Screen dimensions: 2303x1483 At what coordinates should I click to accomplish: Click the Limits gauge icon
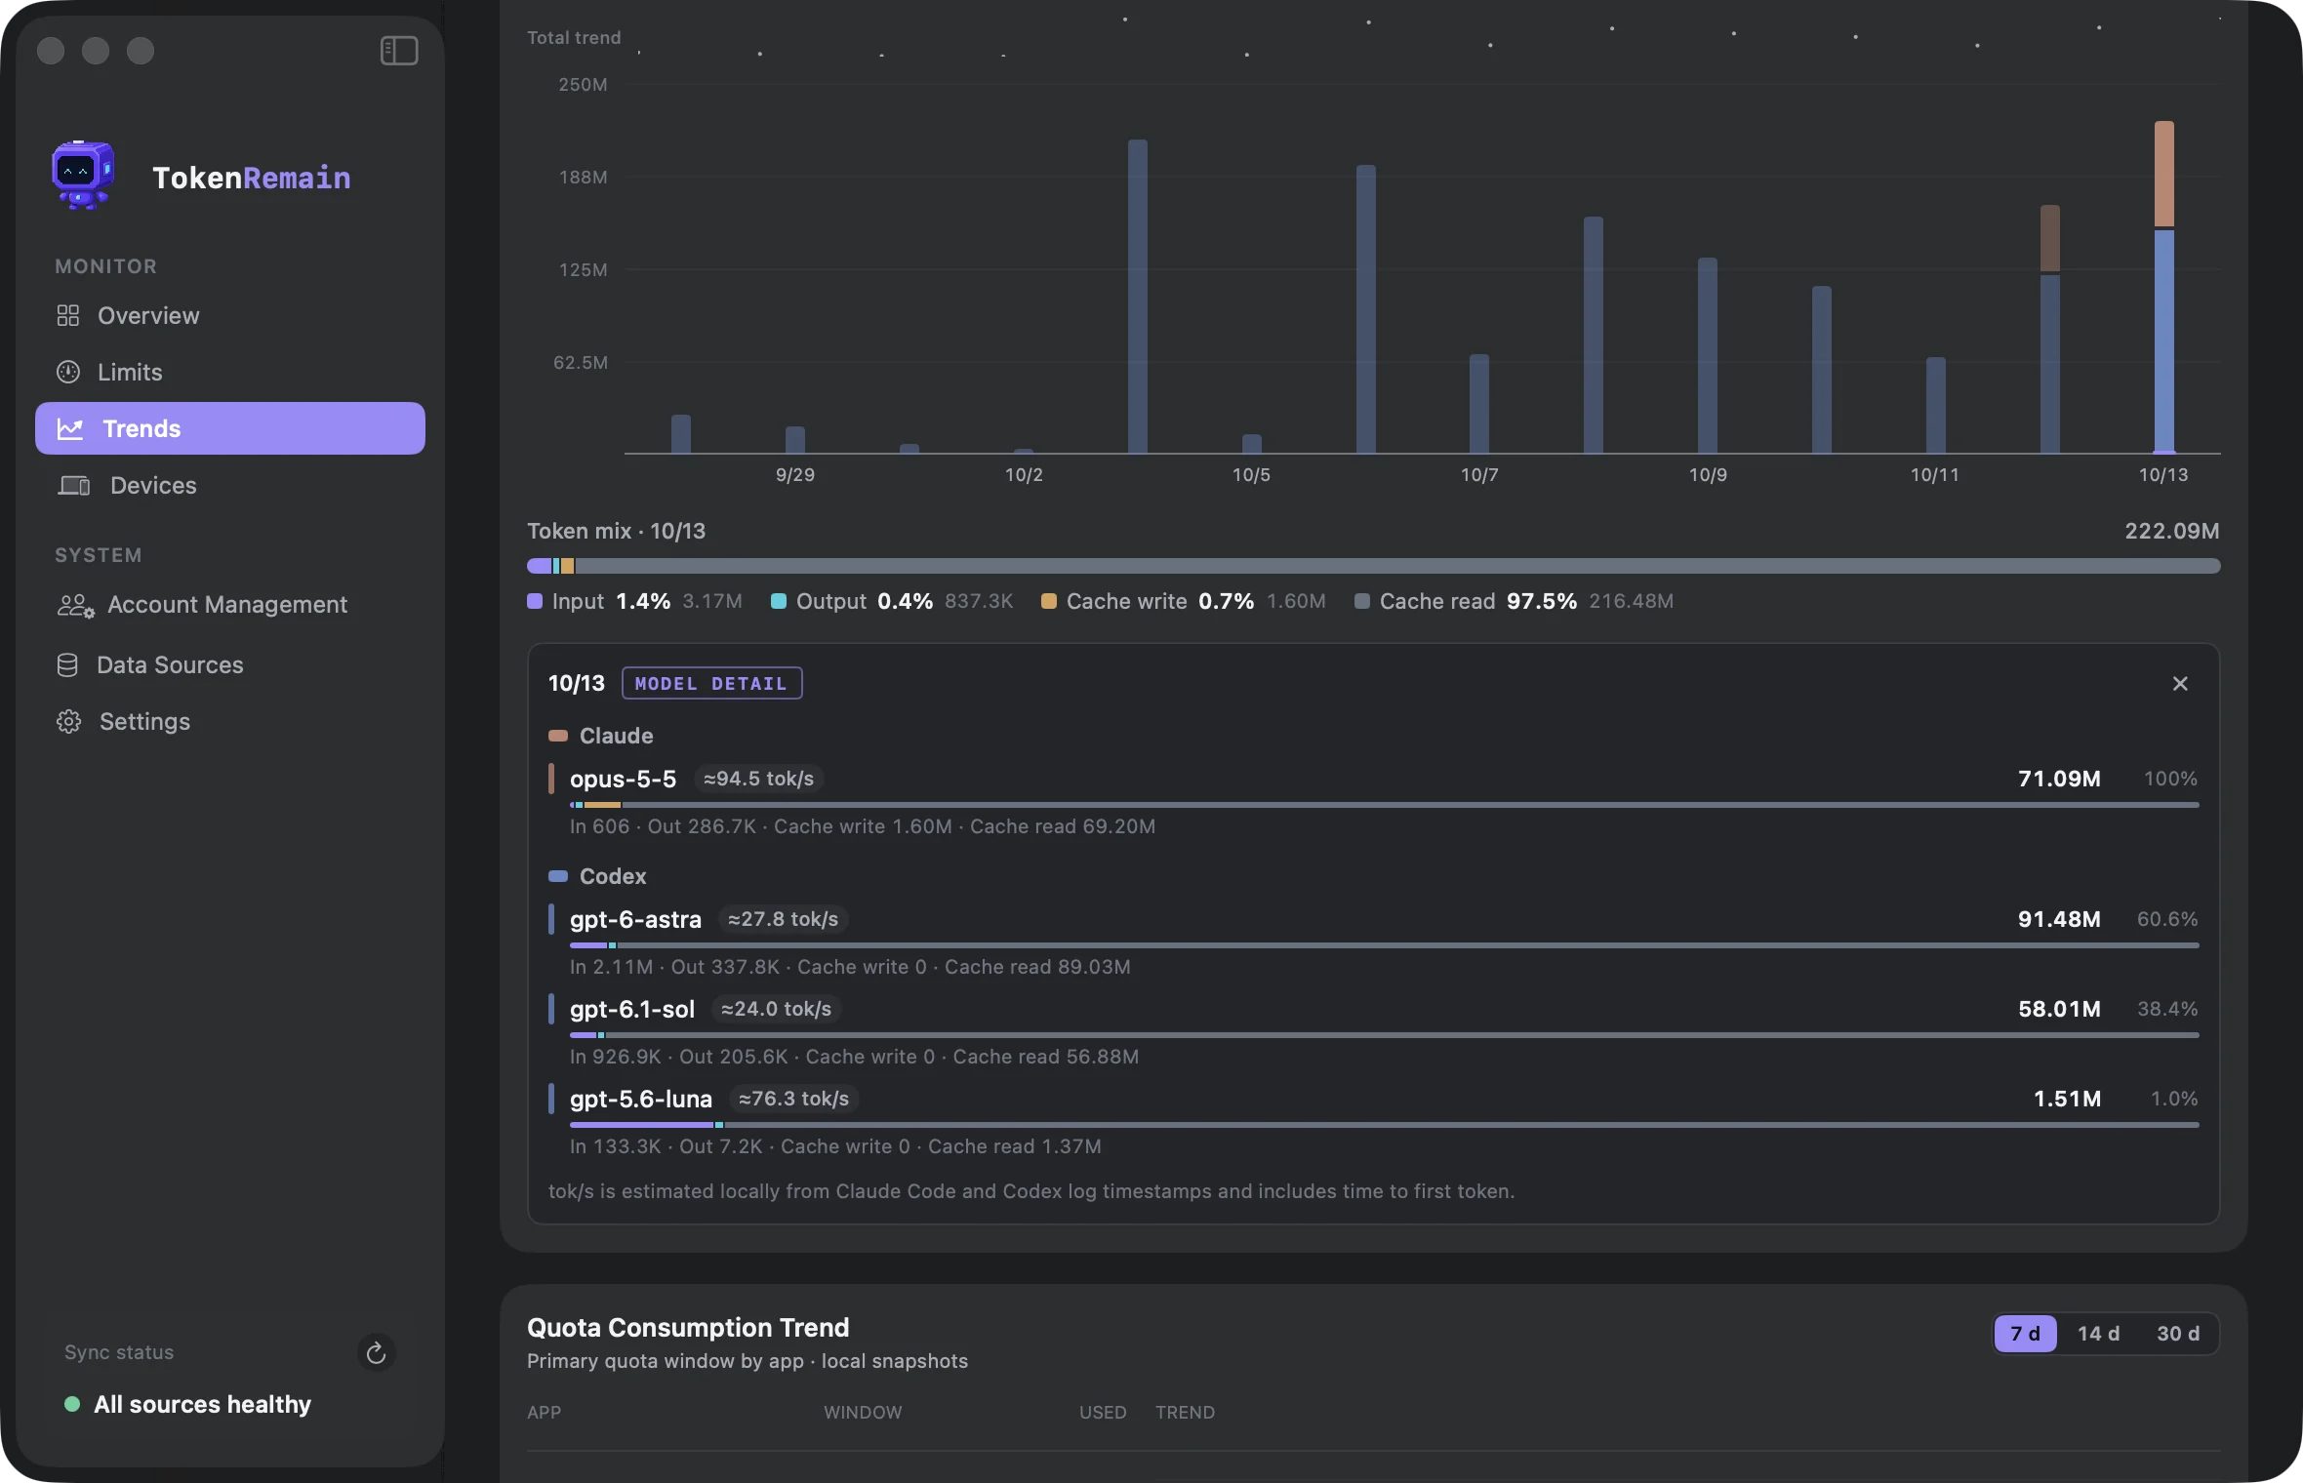tap(67, 372)
